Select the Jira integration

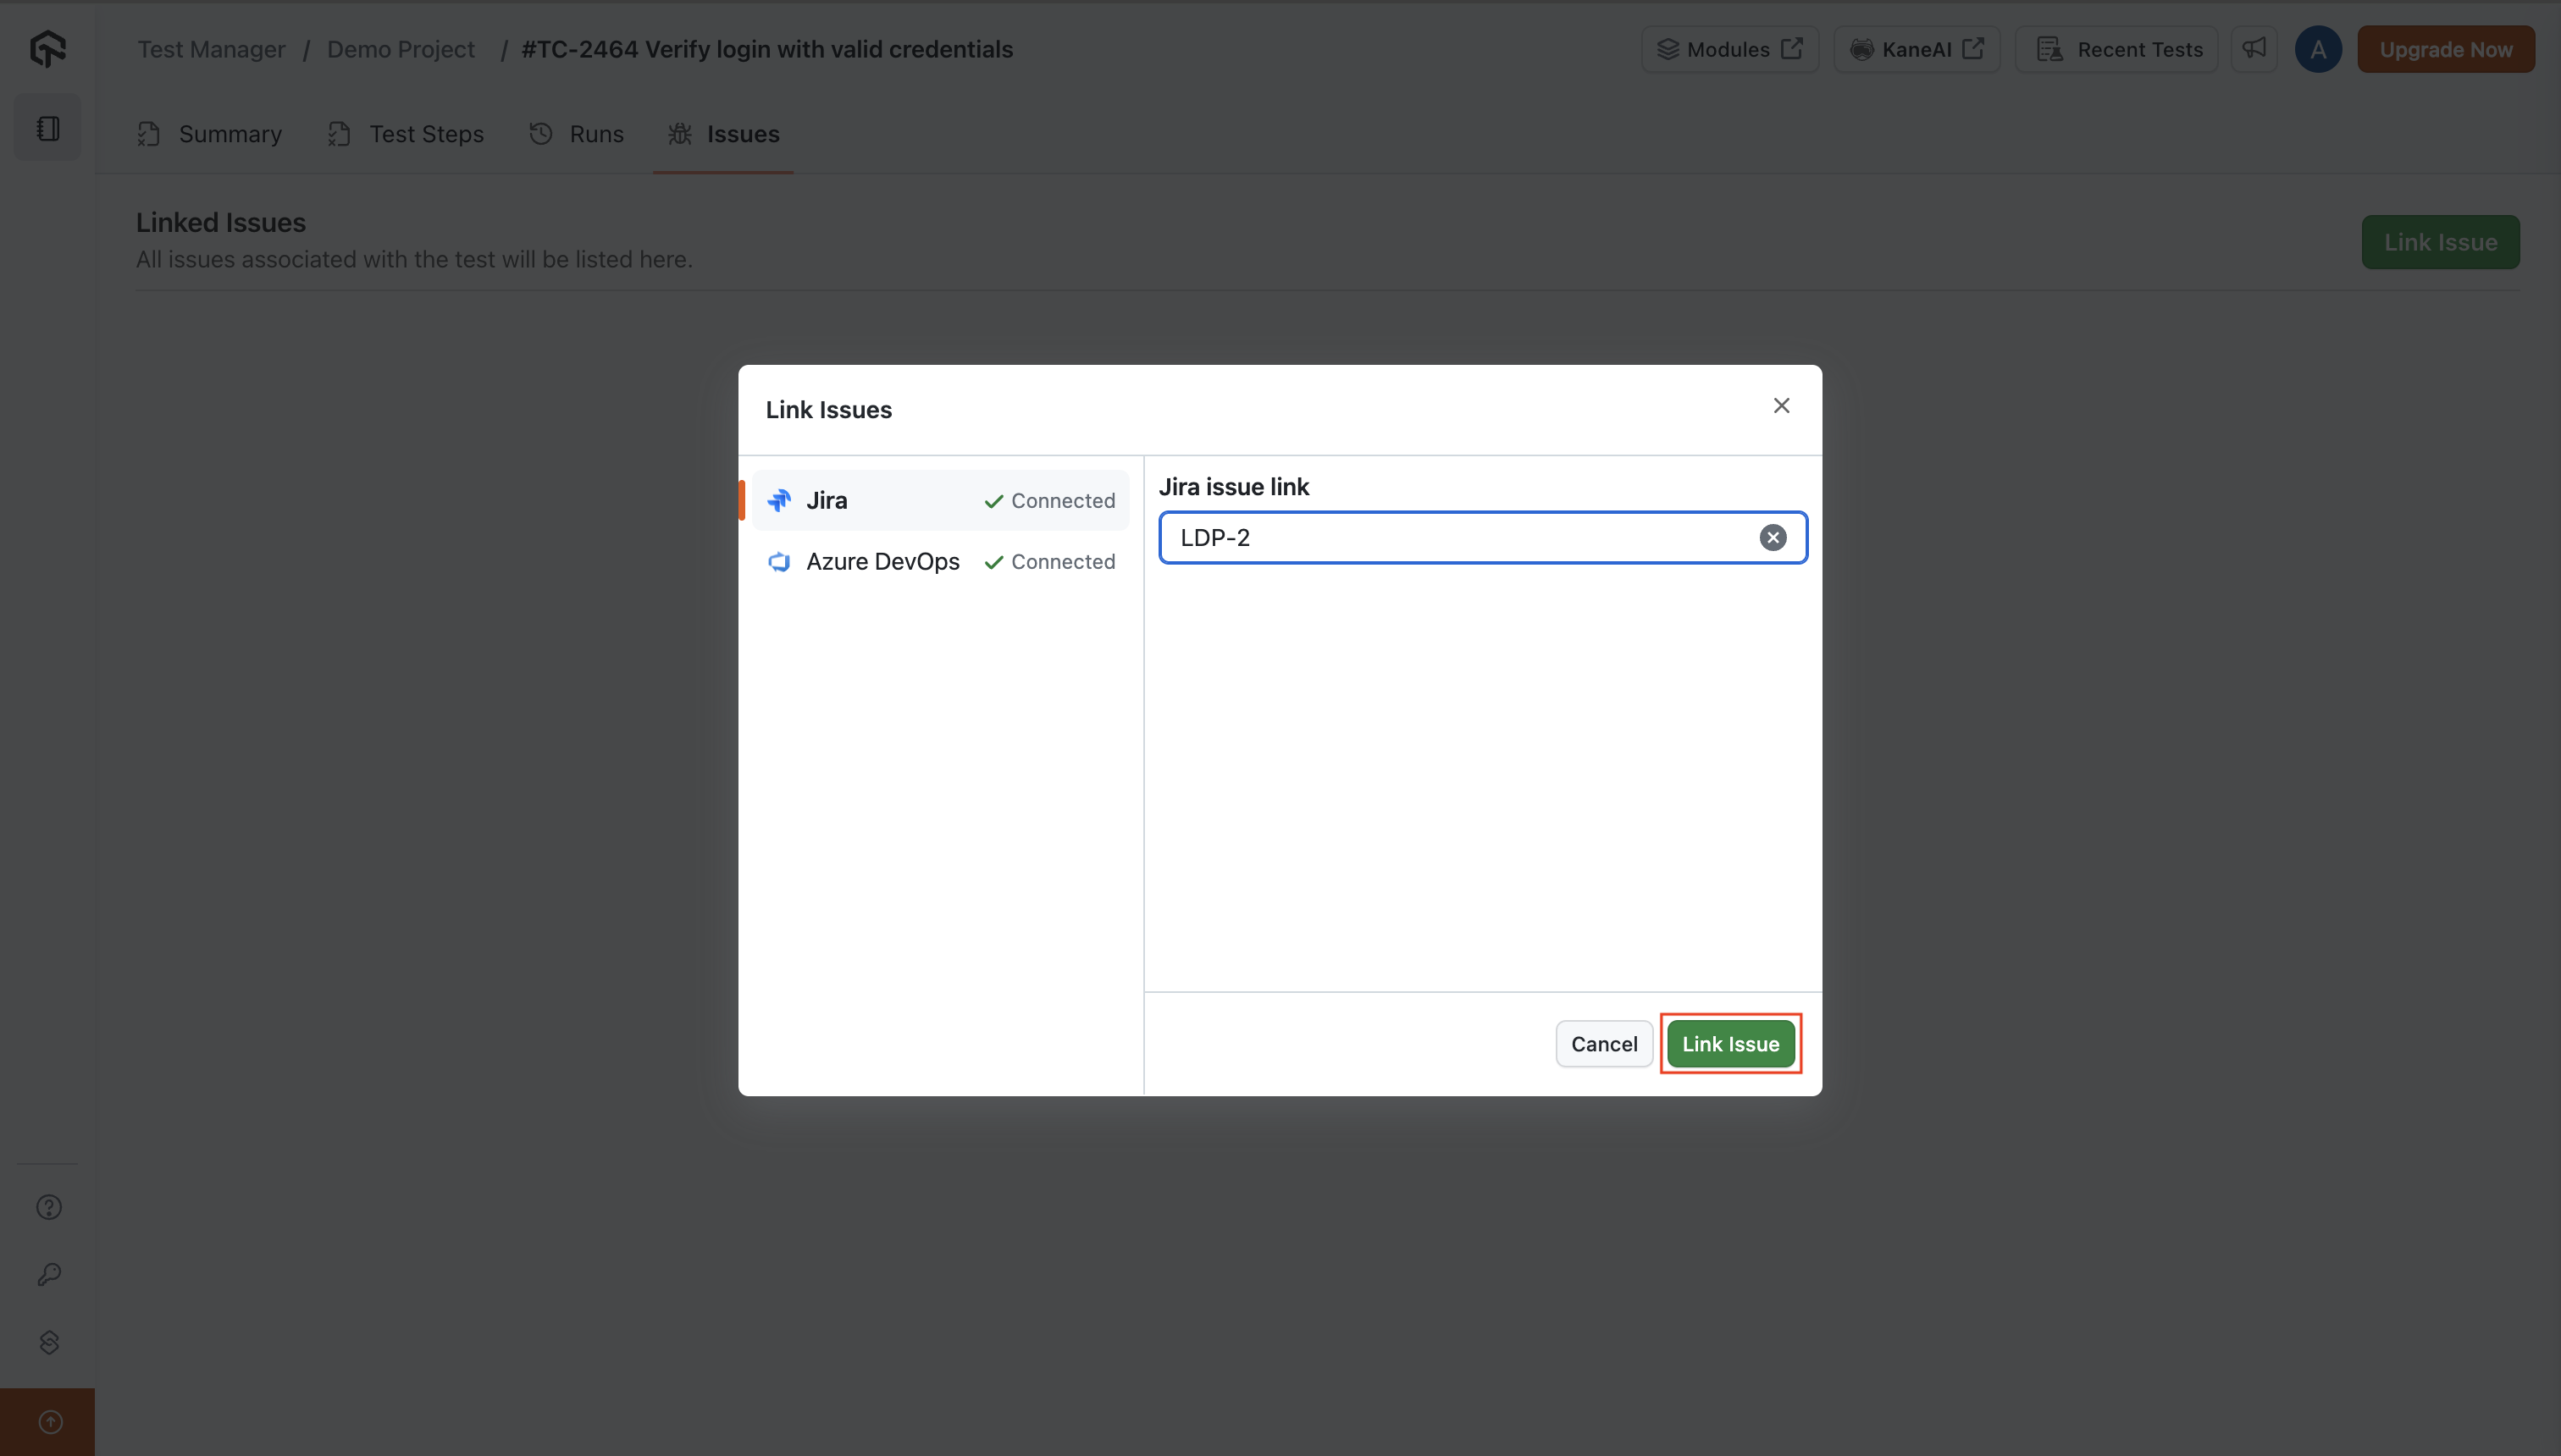pos(827,500)
